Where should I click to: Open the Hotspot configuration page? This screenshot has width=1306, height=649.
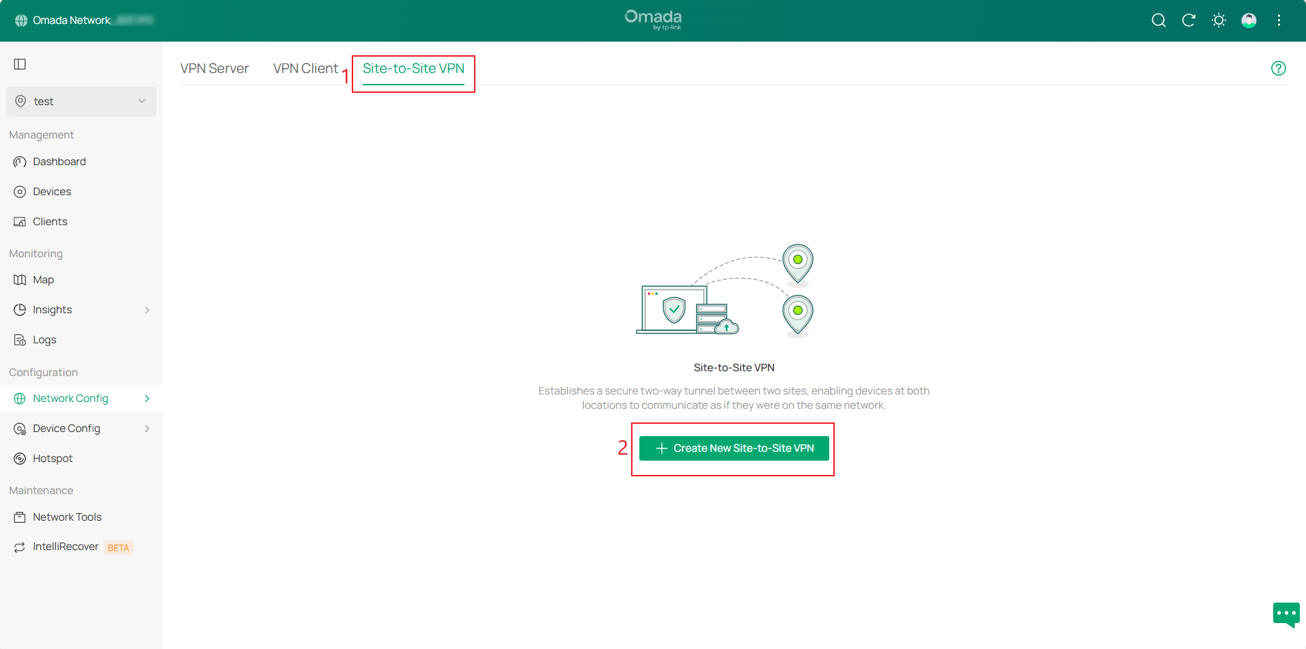pos(53,458)
